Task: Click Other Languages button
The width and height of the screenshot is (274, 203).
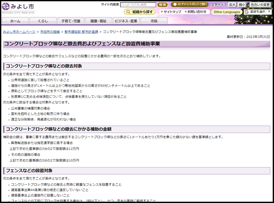Action: click(227, 12)
